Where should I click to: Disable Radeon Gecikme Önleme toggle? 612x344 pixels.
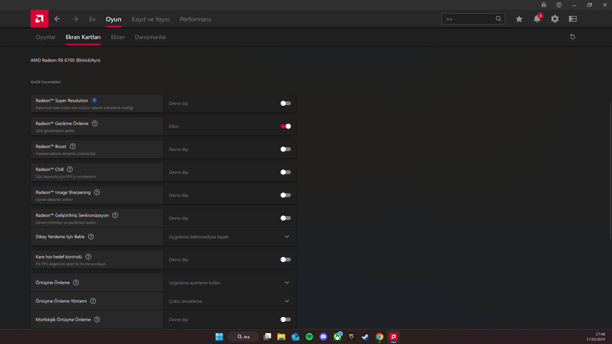click(286, 126)
